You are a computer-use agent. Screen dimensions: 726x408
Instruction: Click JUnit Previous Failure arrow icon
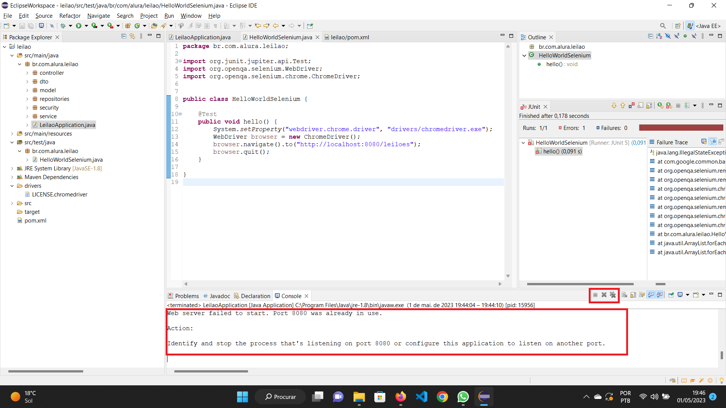pos(623,106)
